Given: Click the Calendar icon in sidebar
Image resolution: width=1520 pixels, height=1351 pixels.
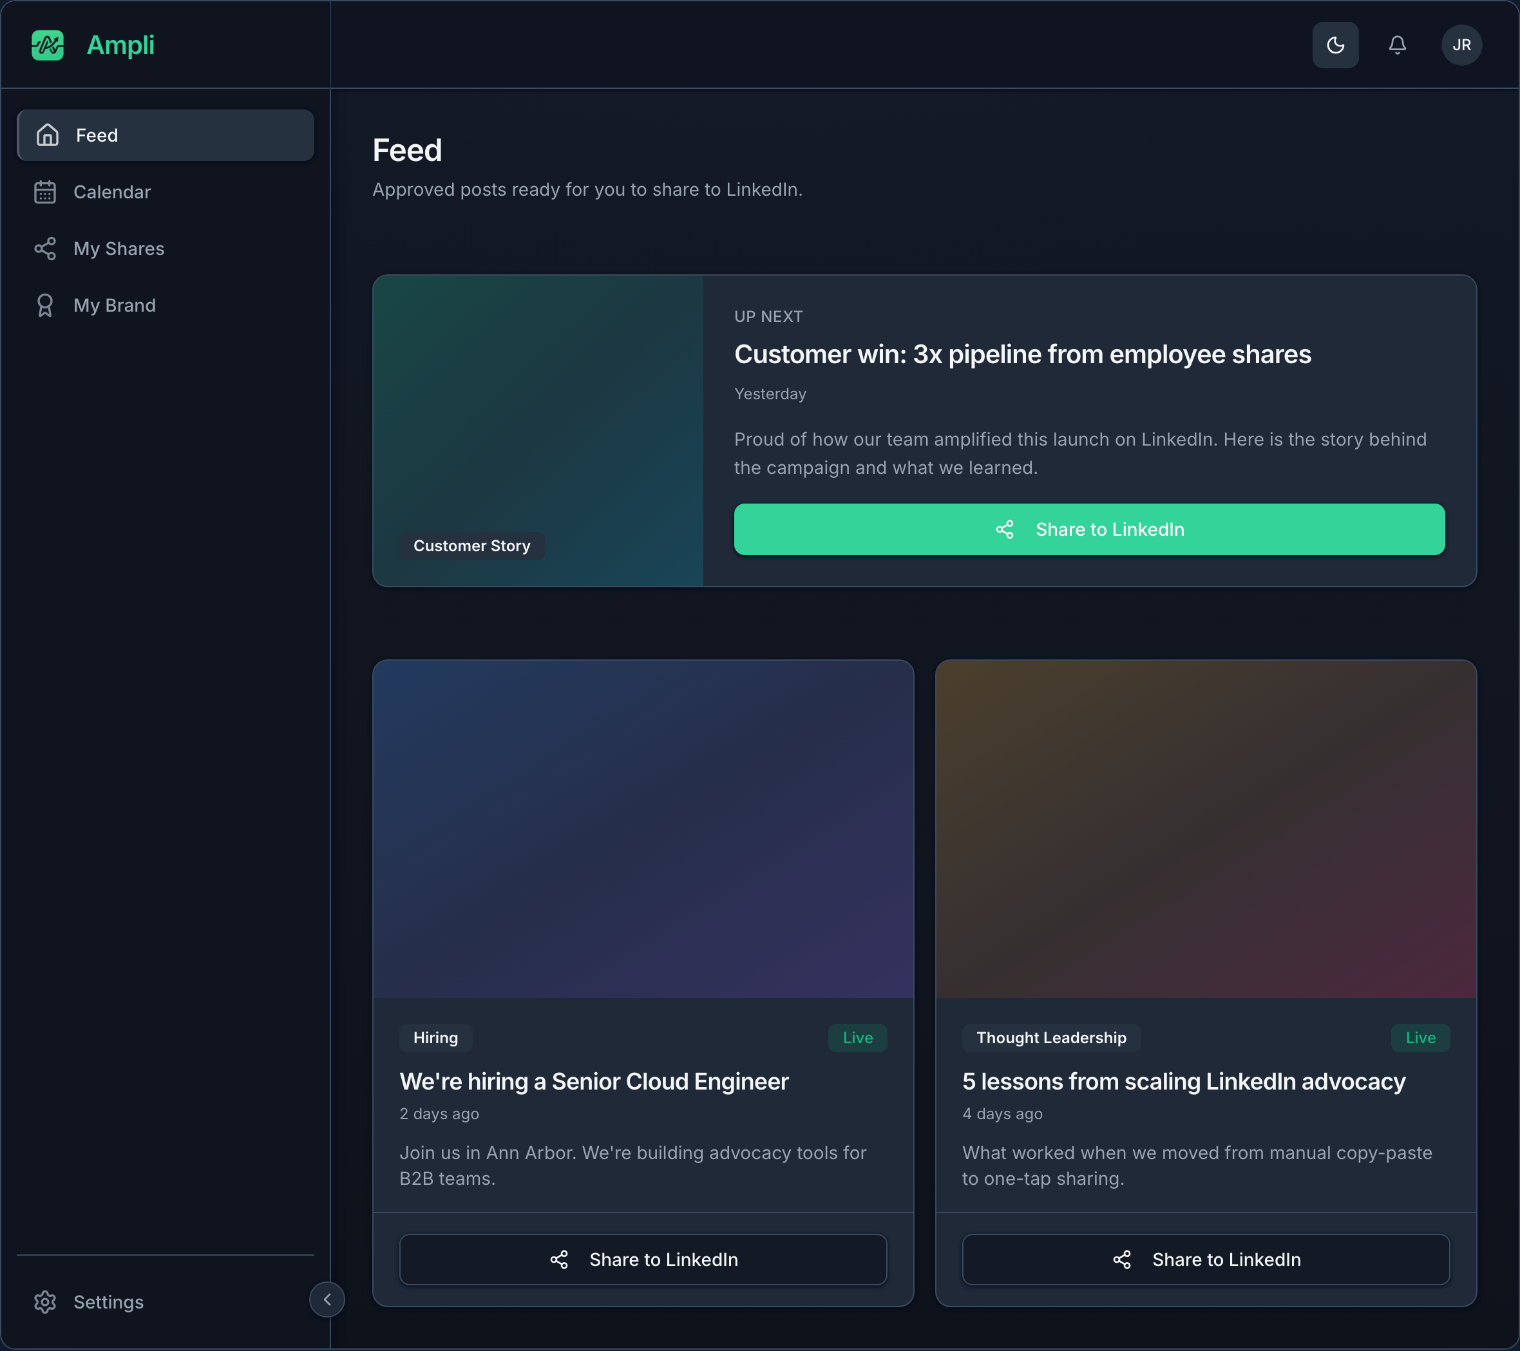Looking at the screenshot, I should point(45,192).
